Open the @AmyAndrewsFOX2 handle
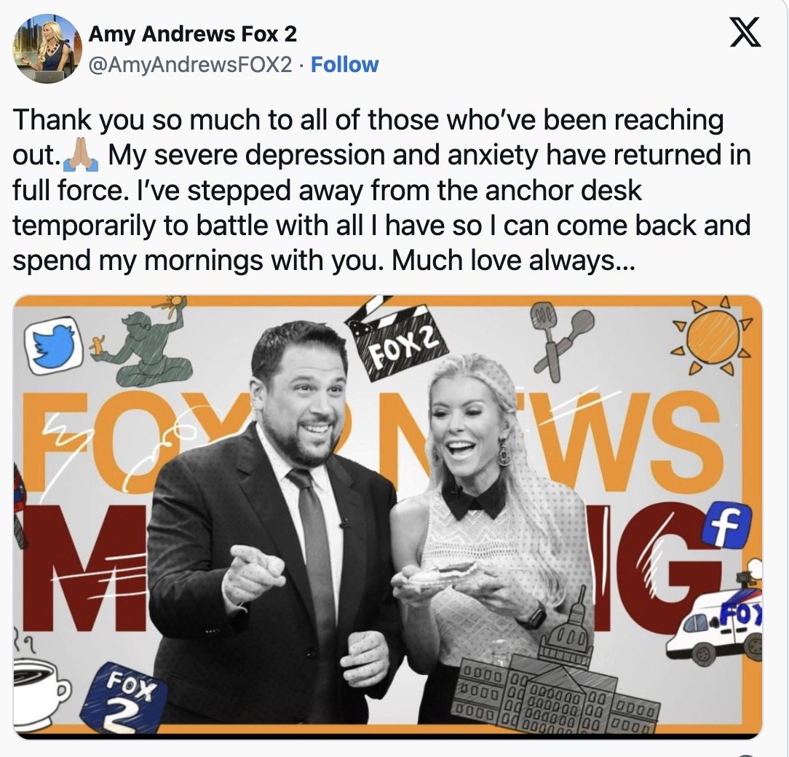Screen dimensions: 789x757 (x=190, y=65)
